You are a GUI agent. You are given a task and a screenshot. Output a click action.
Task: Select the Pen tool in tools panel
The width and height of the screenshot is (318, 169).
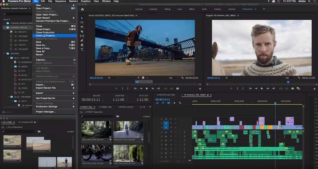tap(82, 41)
